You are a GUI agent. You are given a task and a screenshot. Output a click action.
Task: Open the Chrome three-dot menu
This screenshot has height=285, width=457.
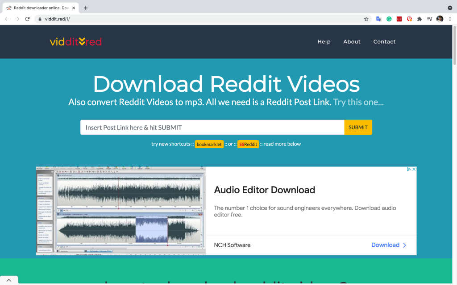pyautogui.click(x=451, y=19)
